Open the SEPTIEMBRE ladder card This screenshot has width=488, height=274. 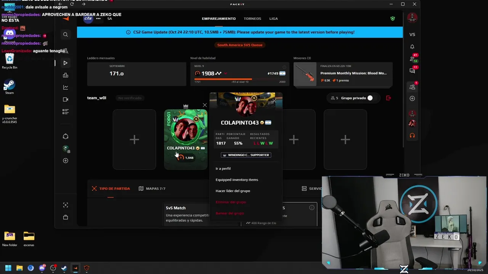[136, 74]
